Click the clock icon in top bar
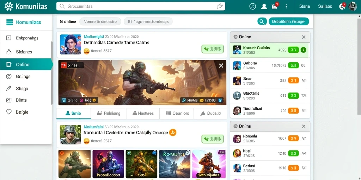This screenshot has width=361, height=180. (x=252, y=6)
